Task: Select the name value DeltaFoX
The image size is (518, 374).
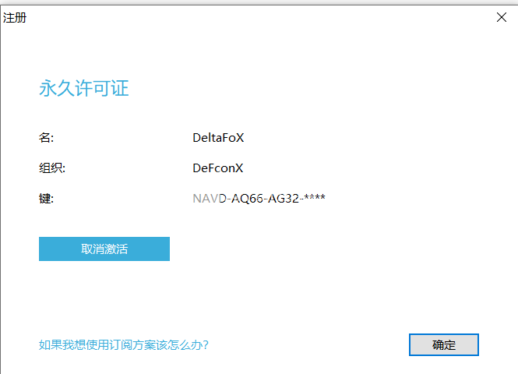Action: point(218,138)
